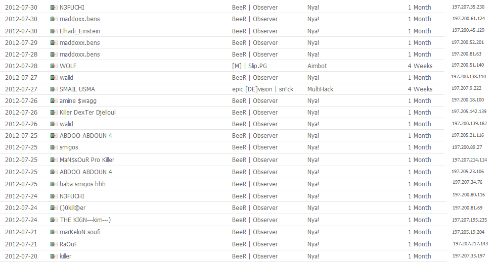Open player MaN$sOuR Pro Killer
This screenshot has height=263, width=495.
point(87,160)
